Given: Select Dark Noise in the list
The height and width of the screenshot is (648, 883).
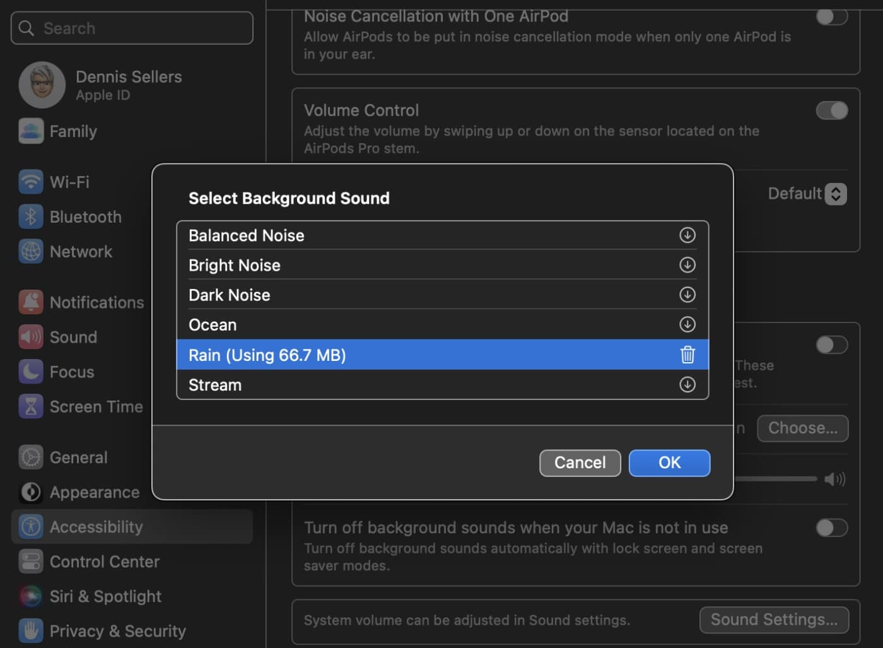Looking at the screenshot, I should click(443, 295).
